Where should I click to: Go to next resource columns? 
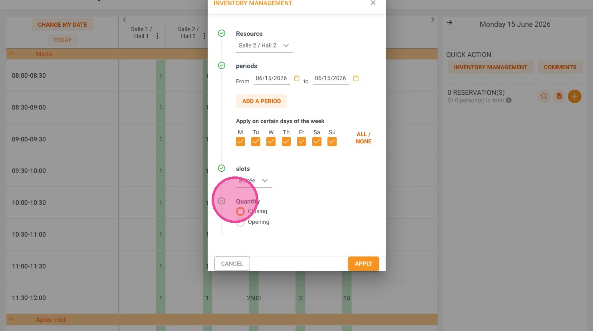432,20
